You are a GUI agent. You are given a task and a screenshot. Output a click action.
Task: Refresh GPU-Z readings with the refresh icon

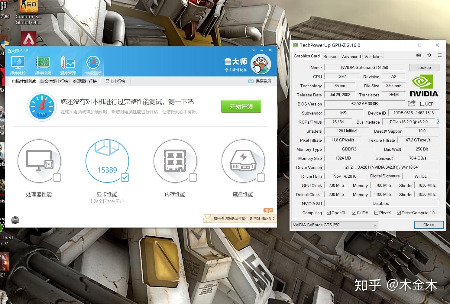point(429,55)
